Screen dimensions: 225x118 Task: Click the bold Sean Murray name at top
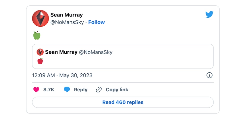point(66,15)
